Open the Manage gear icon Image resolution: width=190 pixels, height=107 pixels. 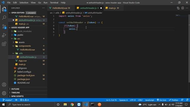click(x=4, y=93)
